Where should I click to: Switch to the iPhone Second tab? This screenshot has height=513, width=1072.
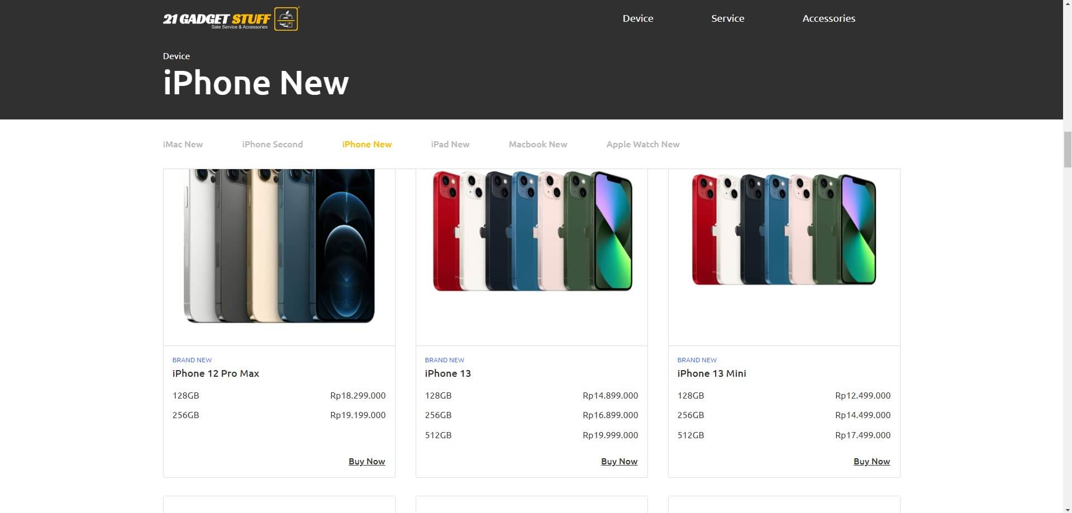pos(272,145)
